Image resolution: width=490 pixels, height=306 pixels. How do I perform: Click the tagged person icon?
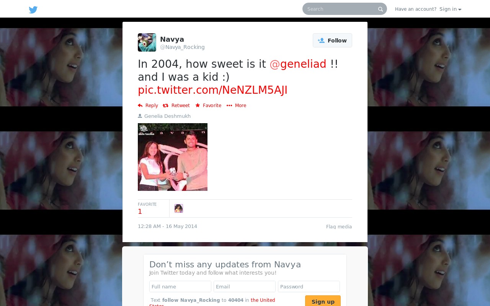point(140,116)
